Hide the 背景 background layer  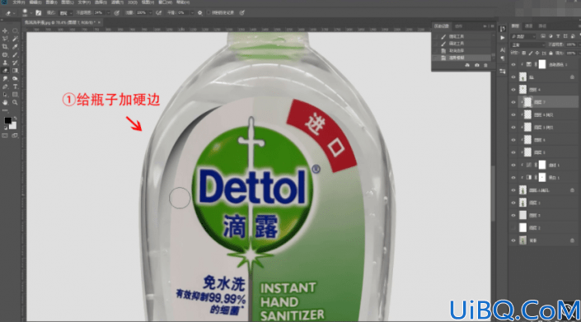[x=513, y=240]
